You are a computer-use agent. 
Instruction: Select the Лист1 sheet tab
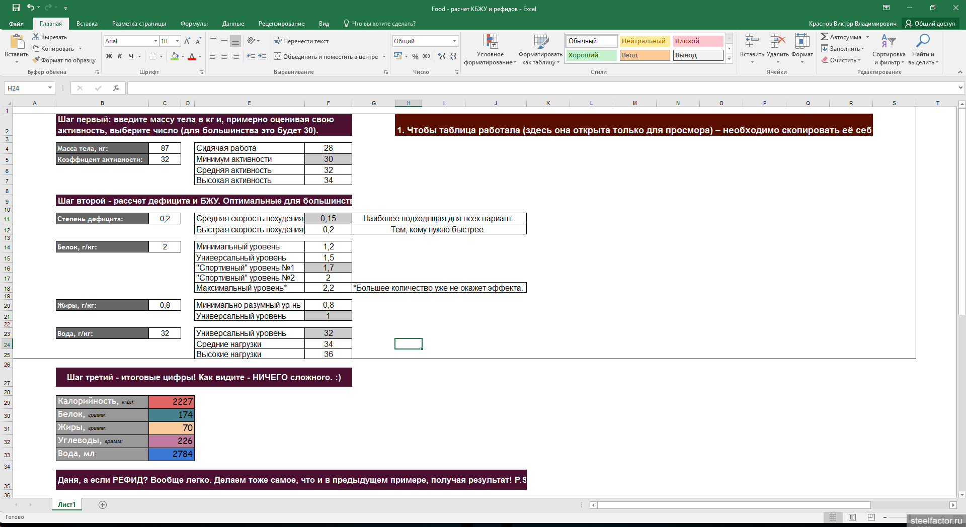66,504
